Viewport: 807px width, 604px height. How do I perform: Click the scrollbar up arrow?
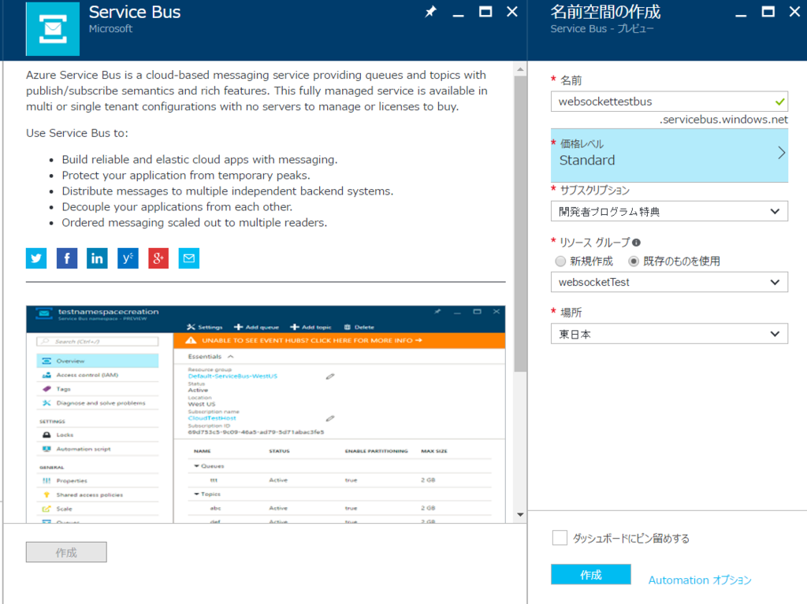(x=520, y=69)
